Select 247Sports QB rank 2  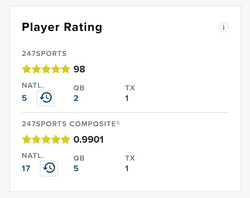point(76,98)
